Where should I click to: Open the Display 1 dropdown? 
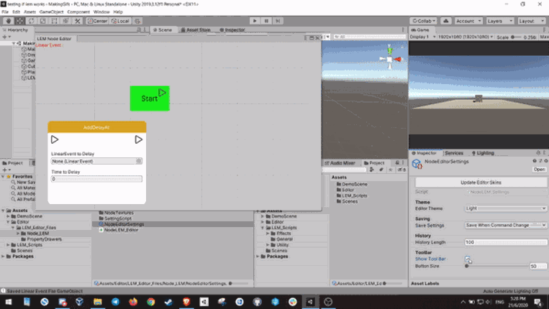(x=422, y=37)
